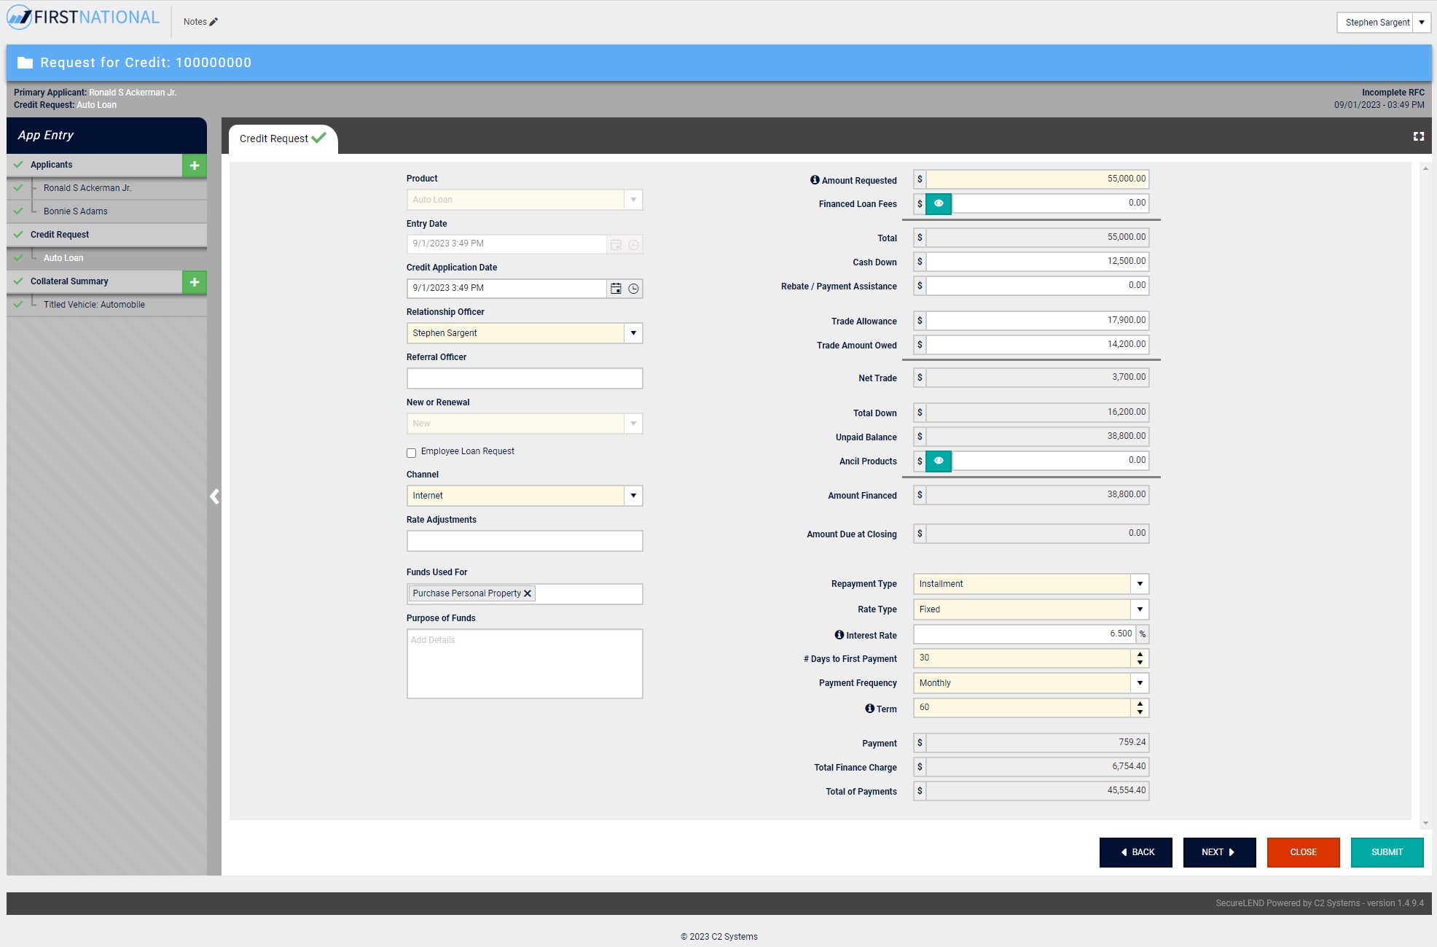Edit the Trade Allowance amount
This screenshot has height=947, width=1437.
pyautogui.click(x=1038, y=321)
